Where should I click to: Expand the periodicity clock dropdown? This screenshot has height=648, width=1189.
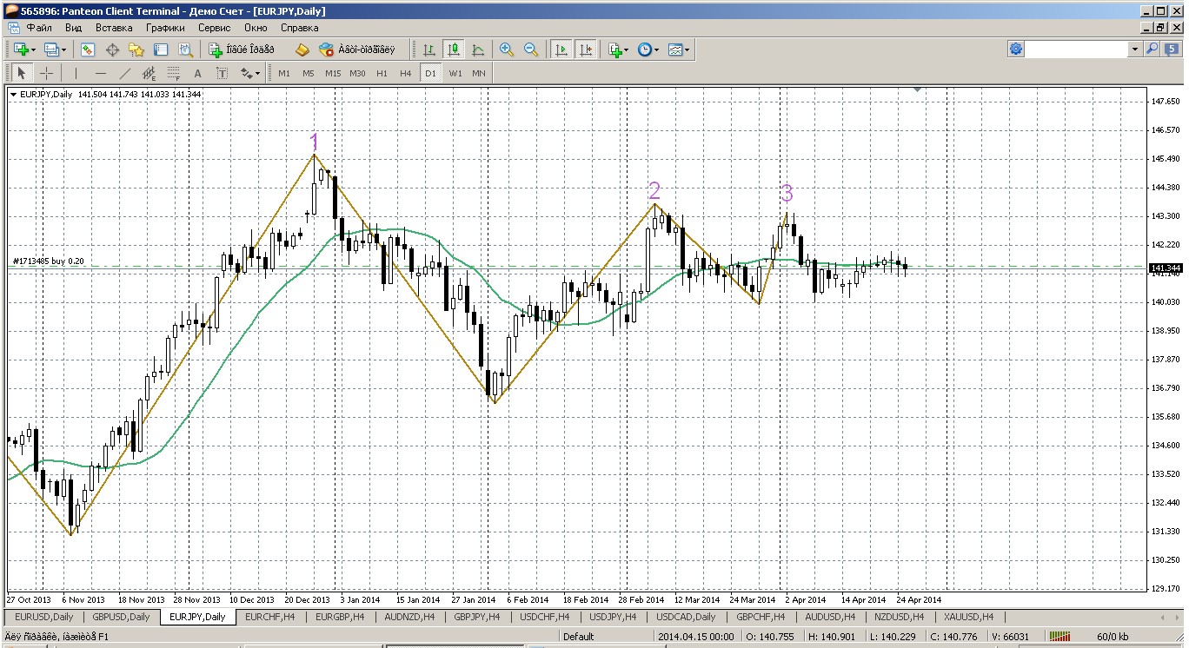pyautogui.click(x=648, y=50)
